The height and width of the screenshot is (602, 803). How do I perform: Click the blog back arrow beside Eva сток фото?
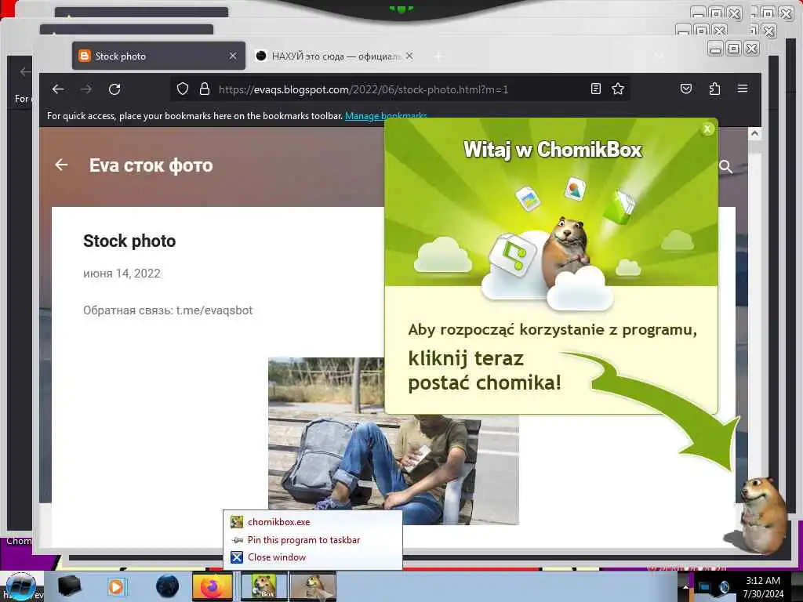pos(61,165)
